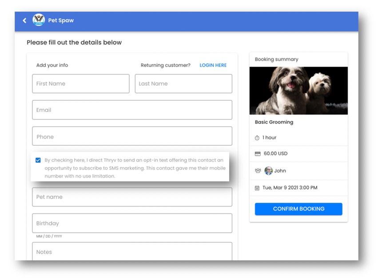Click the clock icon beside 1 hour
The image size is (378, 278).
[257, 138]
